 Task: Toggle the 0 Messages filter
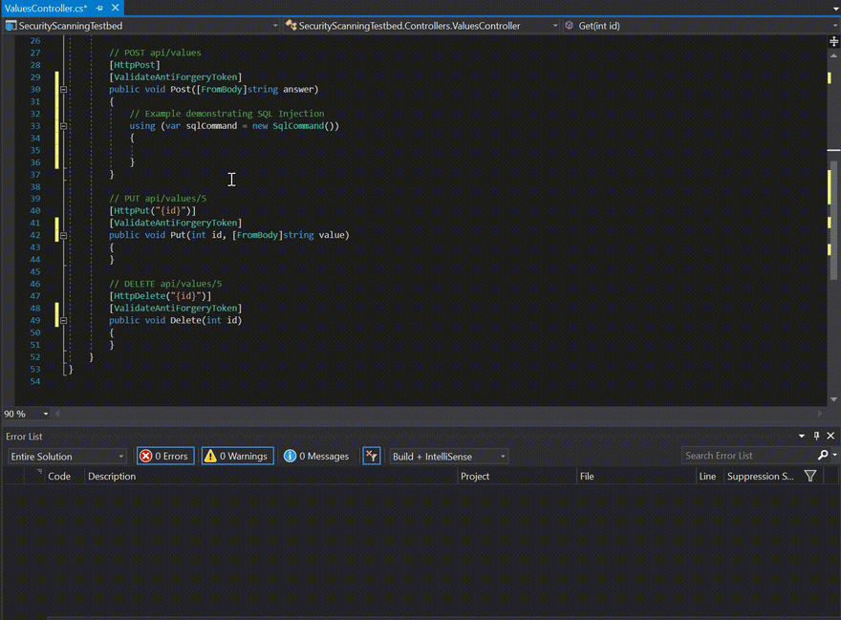316,457
